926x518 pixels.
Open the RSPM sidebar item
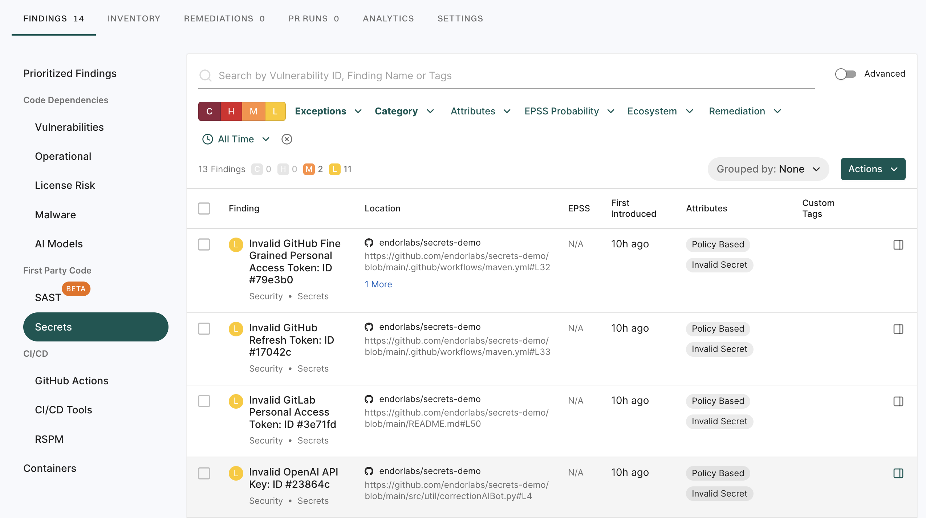pyautogui.click(x=49, y=439)
